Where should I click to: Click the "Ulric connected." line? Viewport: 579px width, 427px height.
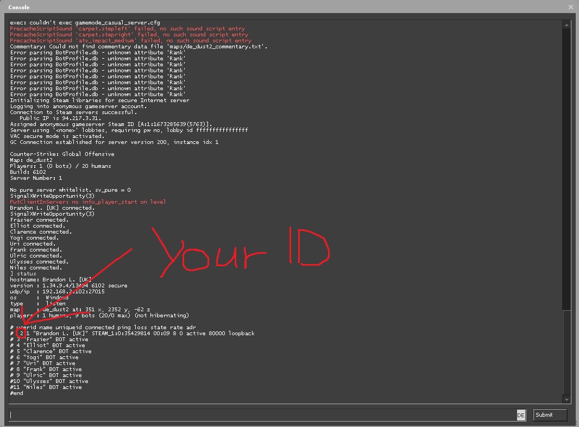(x=36, y=256)
